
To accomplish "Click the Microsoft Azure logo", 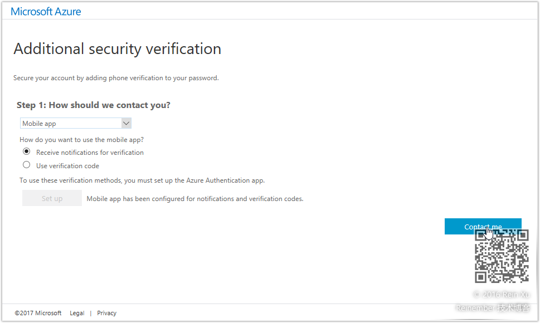I will [x=46, y=11].
